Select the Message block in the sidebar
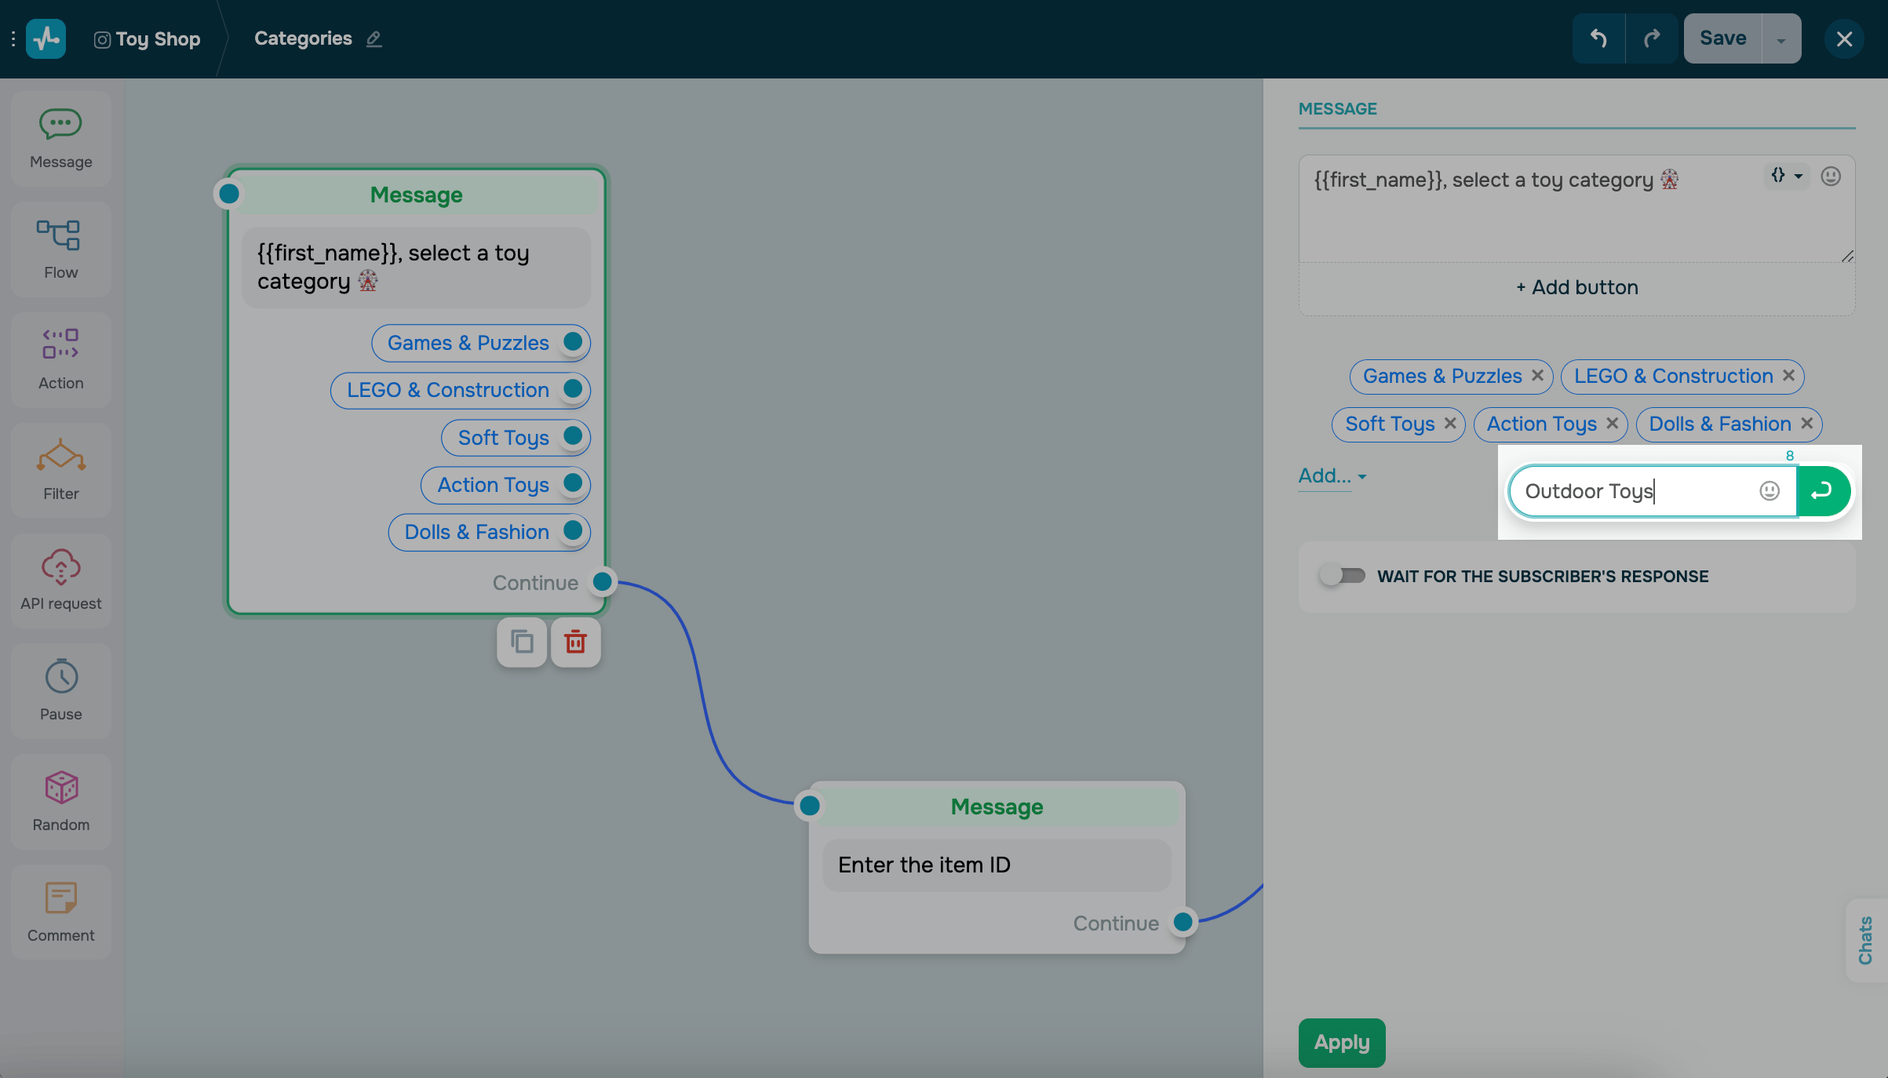Viewport: 1888px width, 1078px height. (60, 138)
